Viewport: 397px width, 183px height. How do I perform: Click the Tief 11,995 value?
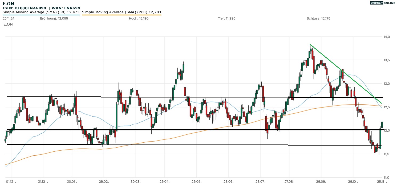(226, 18)
